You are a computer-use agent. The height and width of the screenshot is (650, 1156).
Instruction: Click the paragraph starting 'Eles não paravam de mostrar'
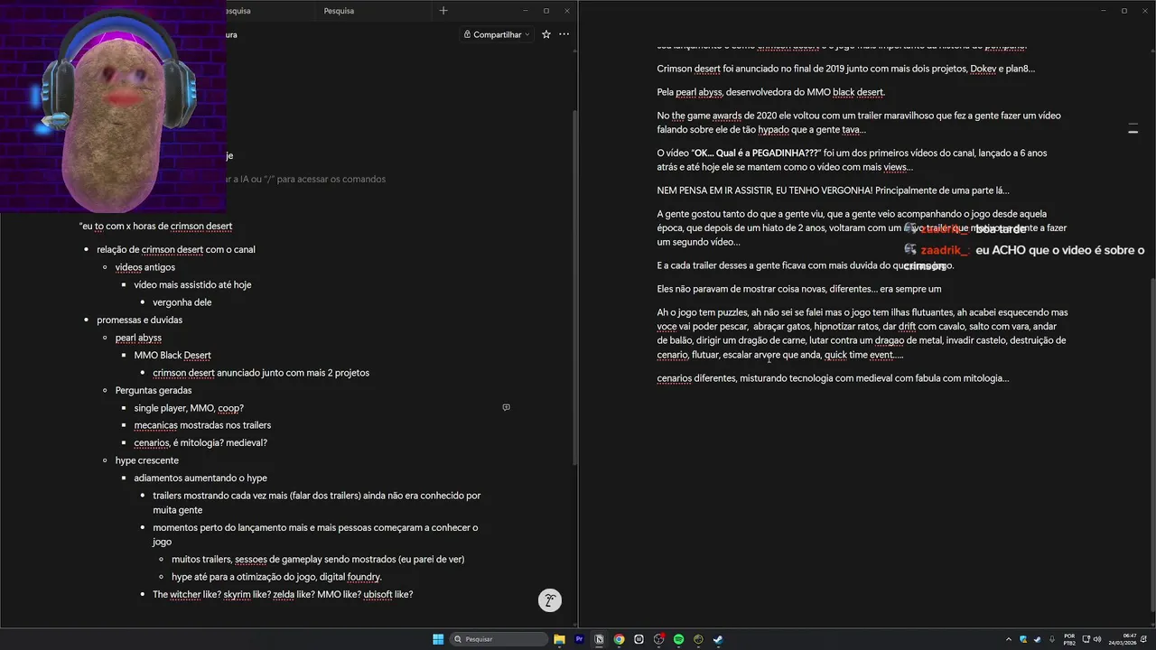click(799, 289)
